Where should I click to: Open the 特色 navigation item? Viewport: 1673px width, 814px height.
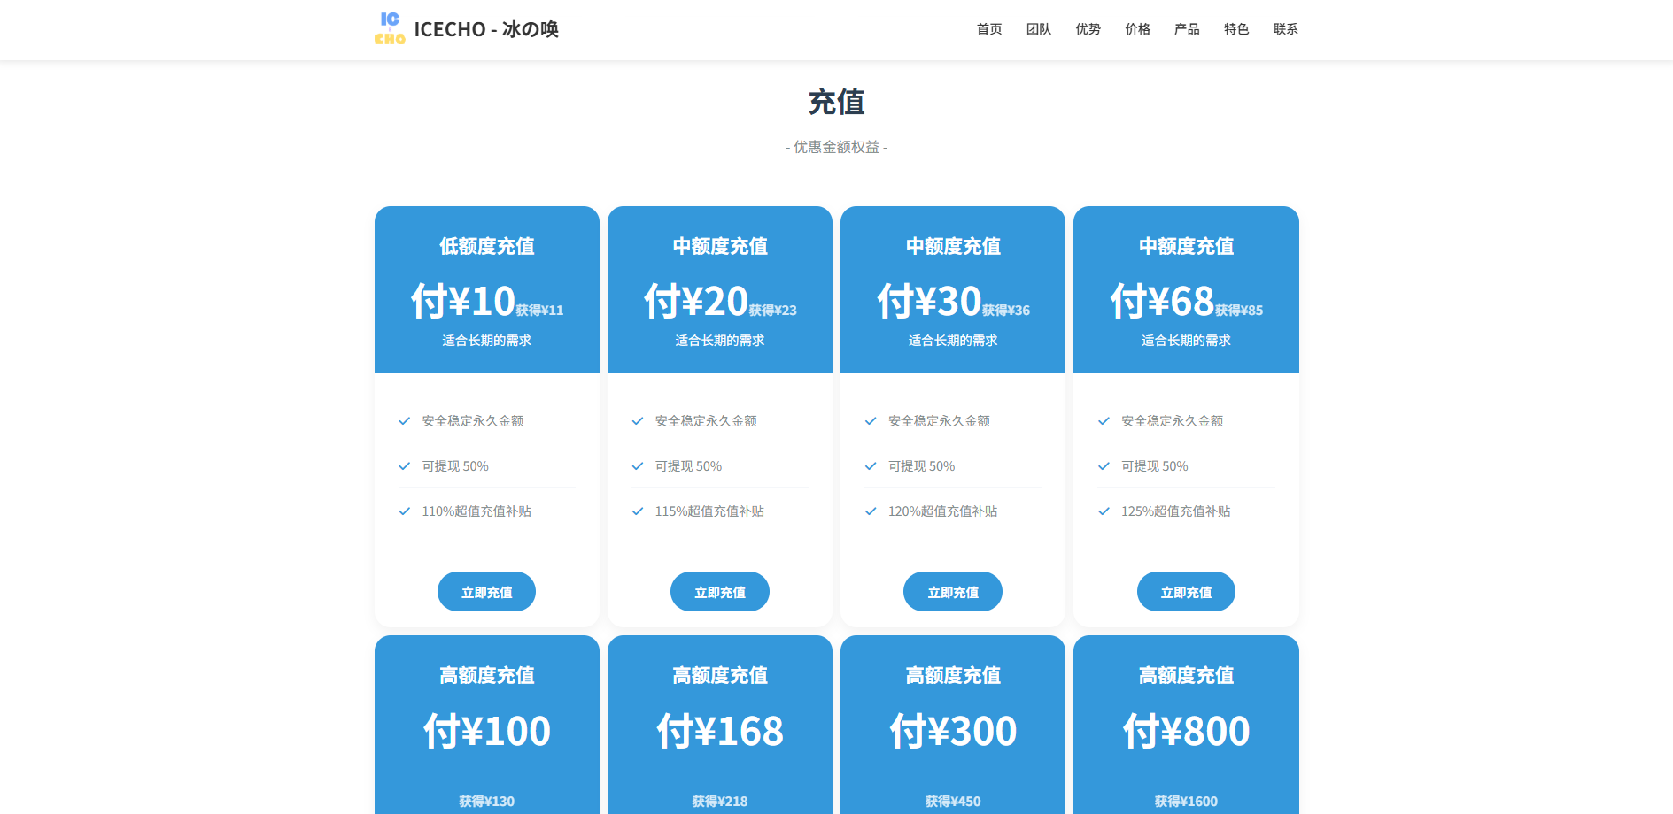(1236, 29)
